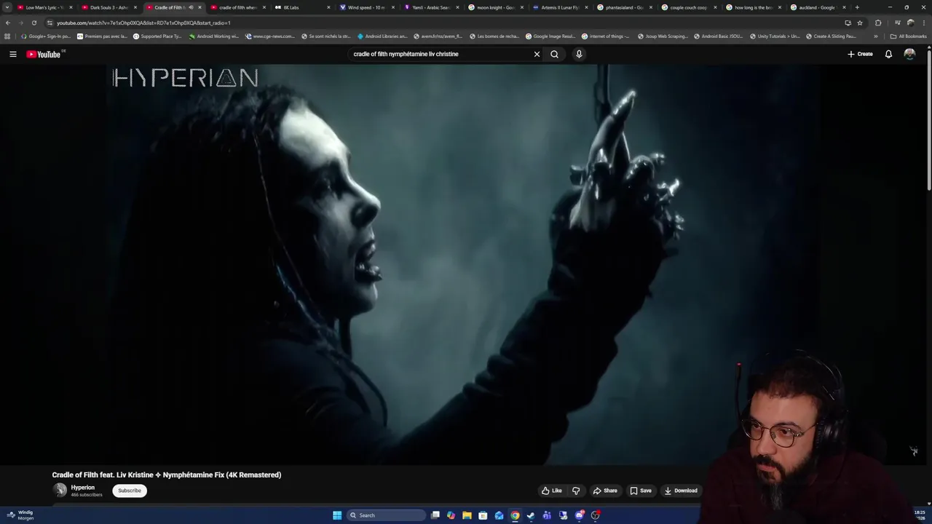The image size is (932, 524).
Task: Switch to the phantasialand Google tab
Action: [625, 7]
